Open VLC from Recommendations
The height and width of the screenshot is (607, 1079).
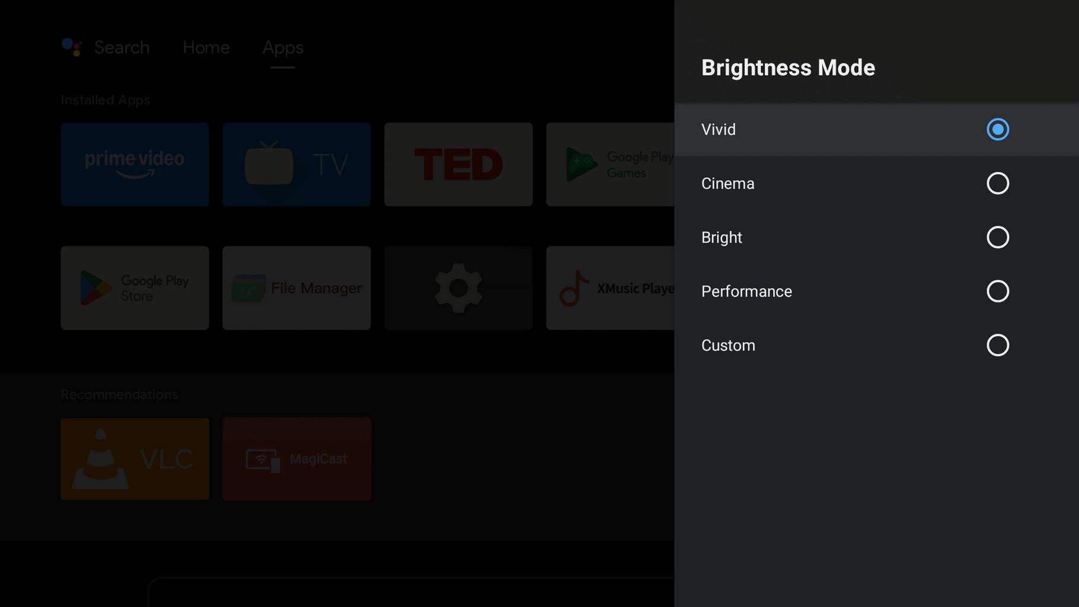135,459
